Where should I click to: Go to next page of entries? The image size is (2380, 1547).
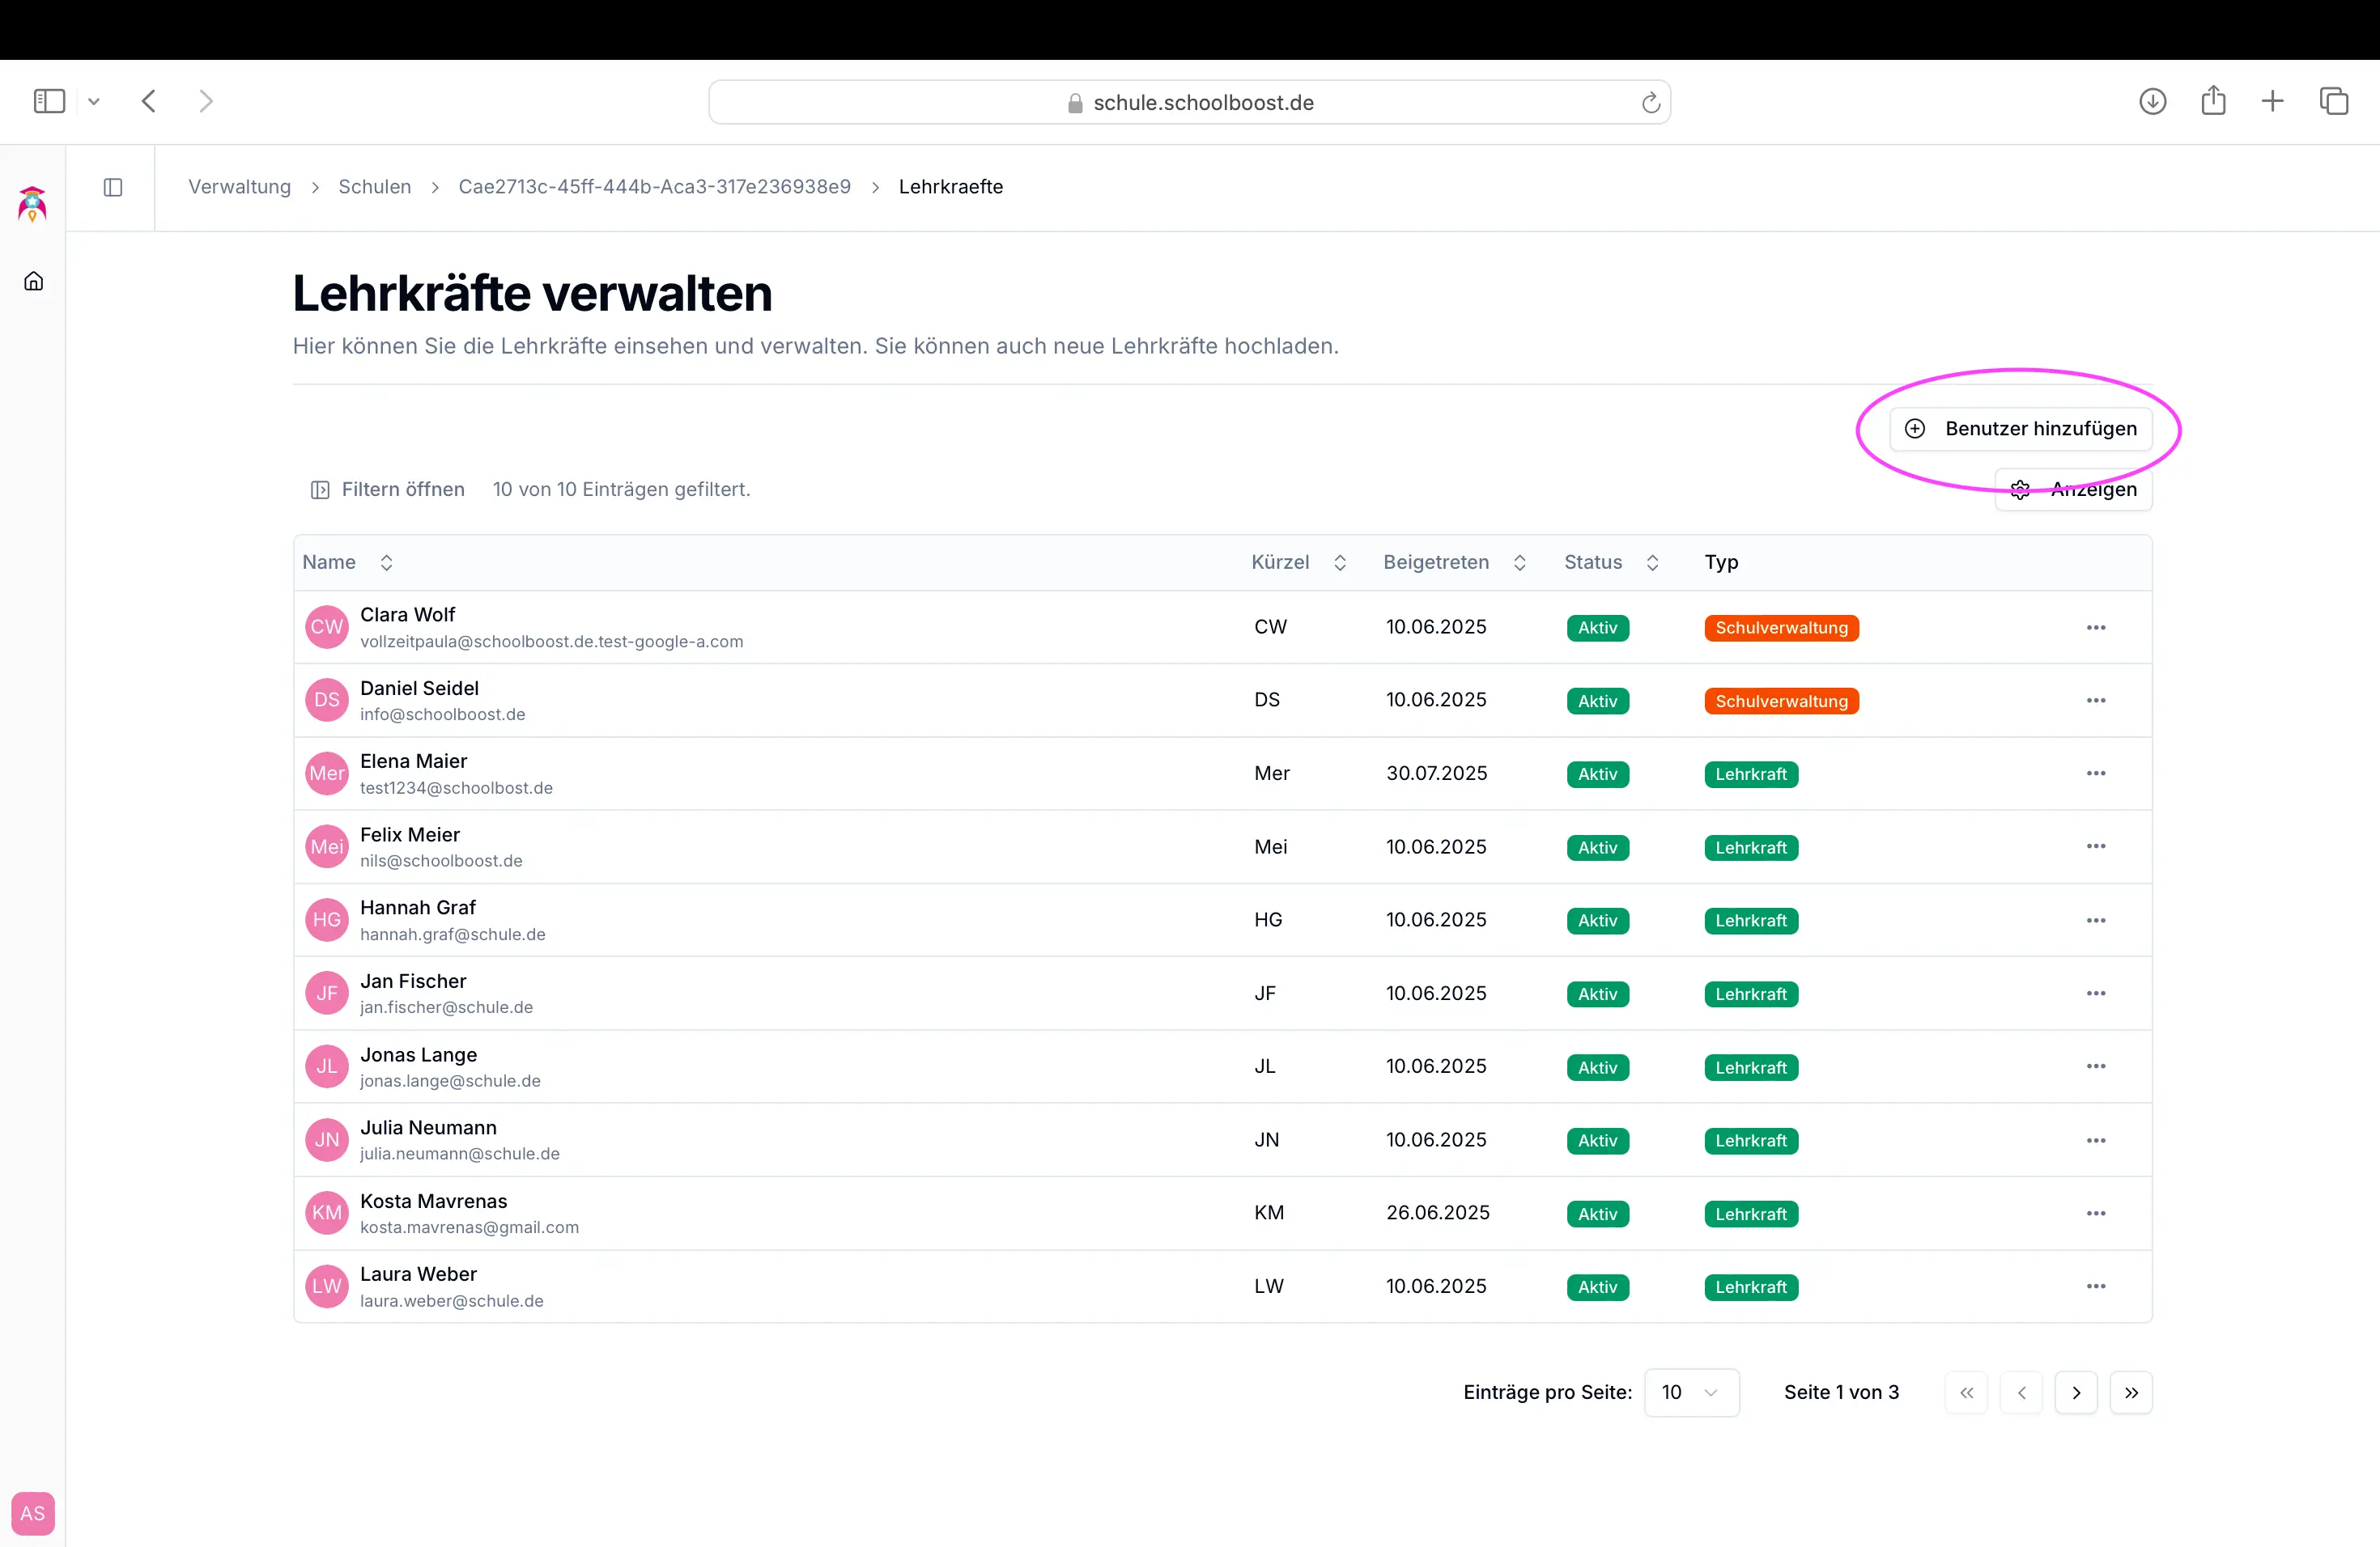pyautogui.click(x=2076, y=1392)
